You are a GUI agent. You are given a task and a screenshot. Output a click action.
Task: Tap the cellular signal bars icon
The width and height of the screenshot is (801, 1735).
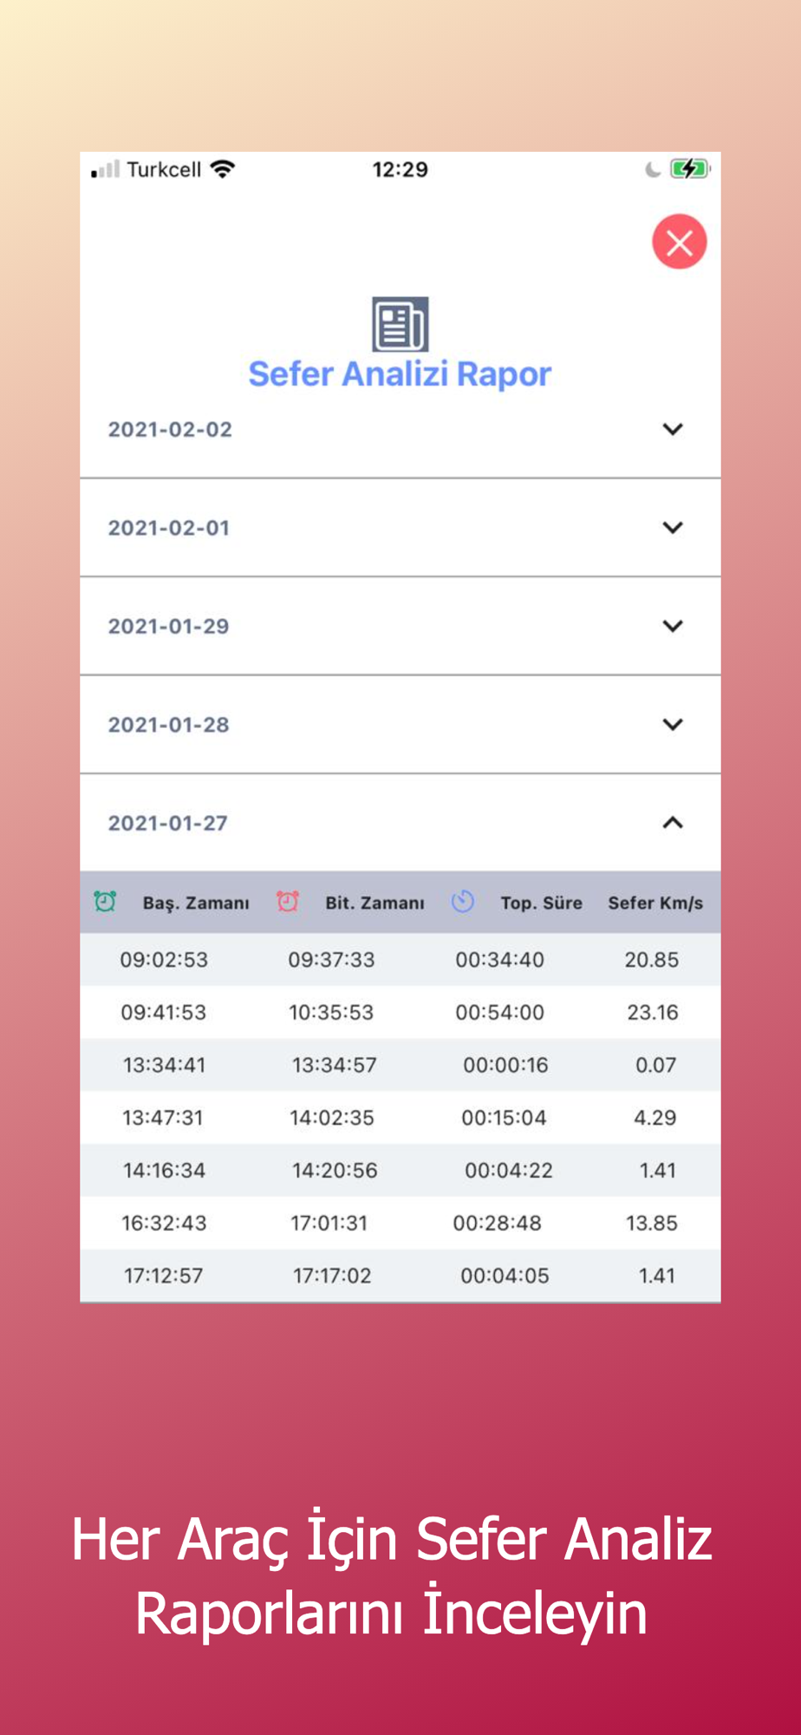(x=105, y=169)
